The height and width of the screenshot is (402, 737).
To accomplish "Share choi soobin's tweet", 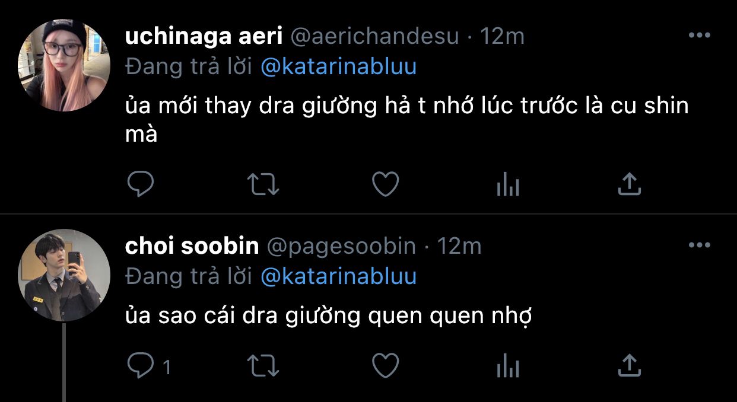I will [x=630, y=366].
